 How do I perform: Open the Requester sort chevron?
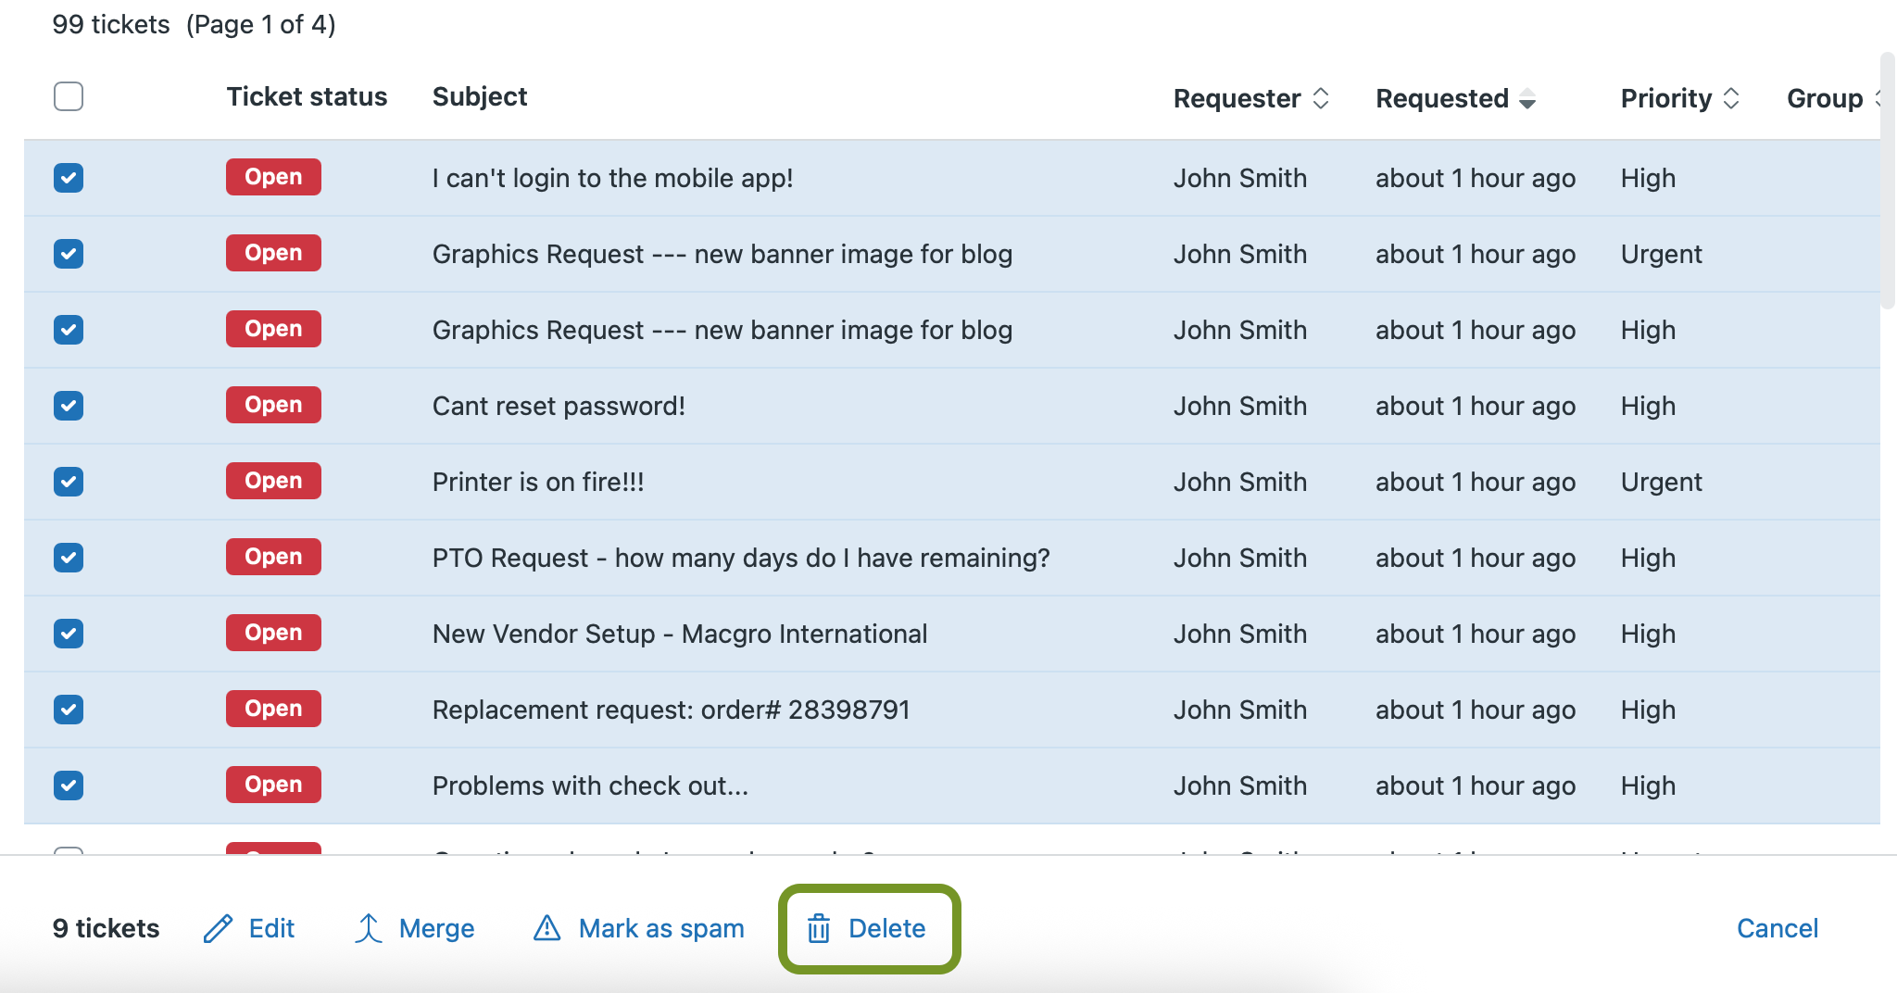[x=1322, y=98]
